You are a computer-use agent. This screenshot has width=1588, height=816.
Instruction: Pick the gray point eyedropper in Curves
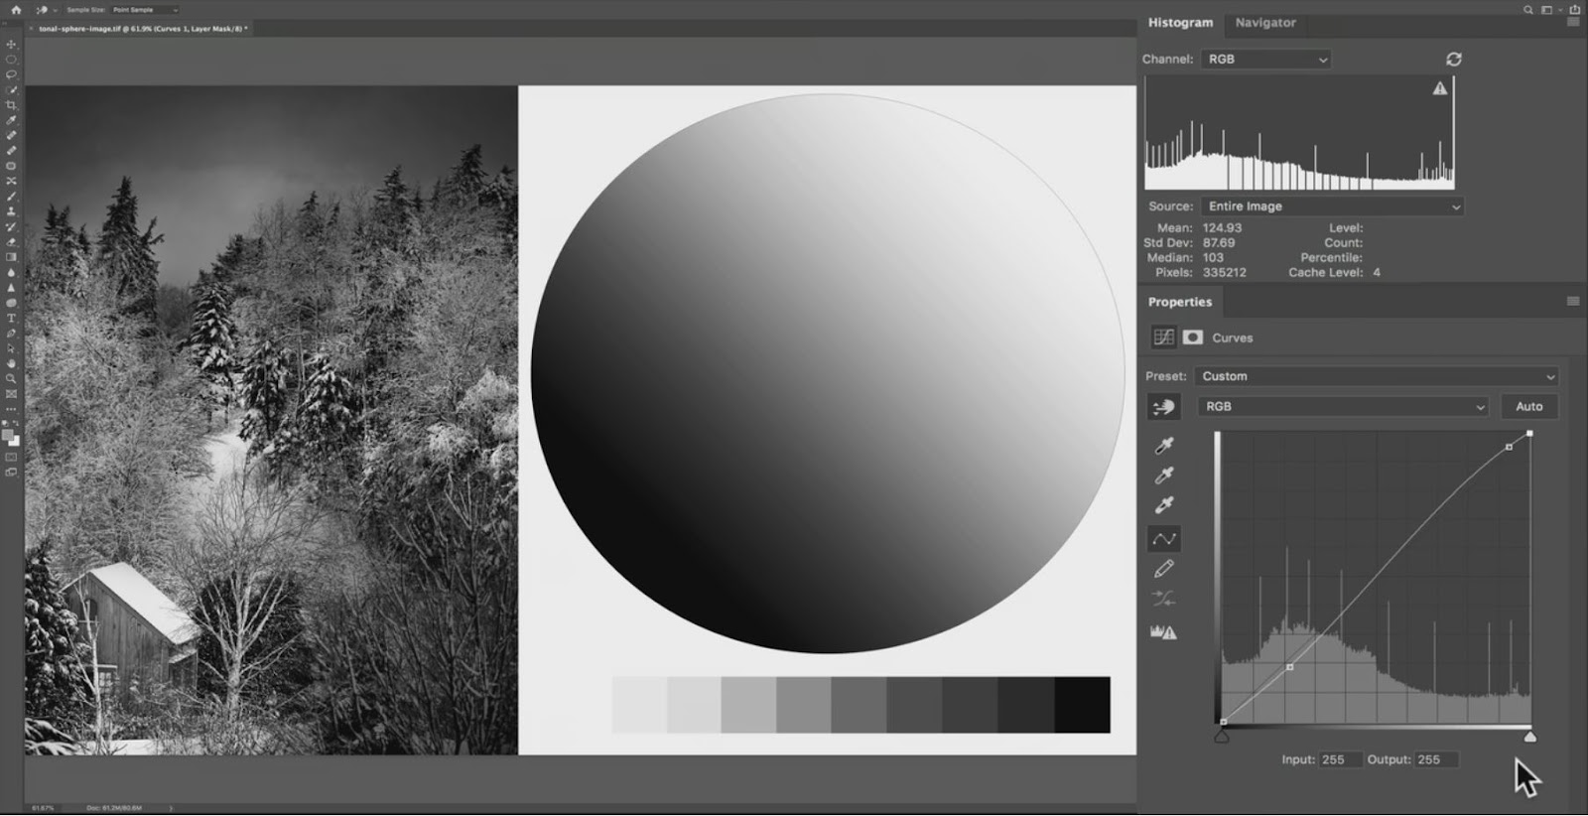coord(1164,476)
